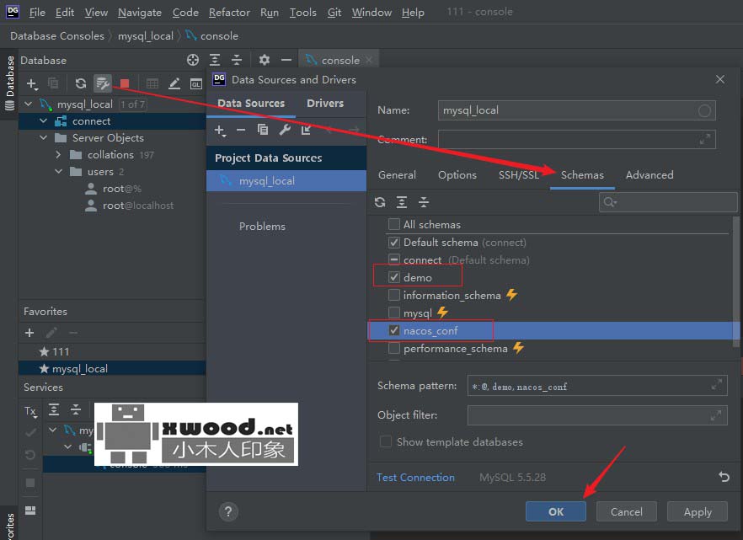The image size is (743, 540).
Task: Hide the Database panel with minus icon
Action: click(286, 60)
